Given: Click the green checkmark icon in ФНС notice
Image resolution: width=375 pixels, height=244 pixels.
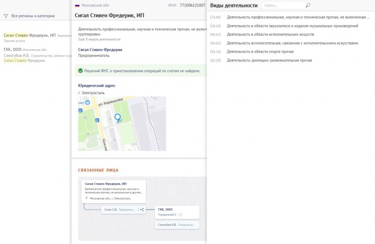Looking at the screenshot, I should tap(80, 71).
